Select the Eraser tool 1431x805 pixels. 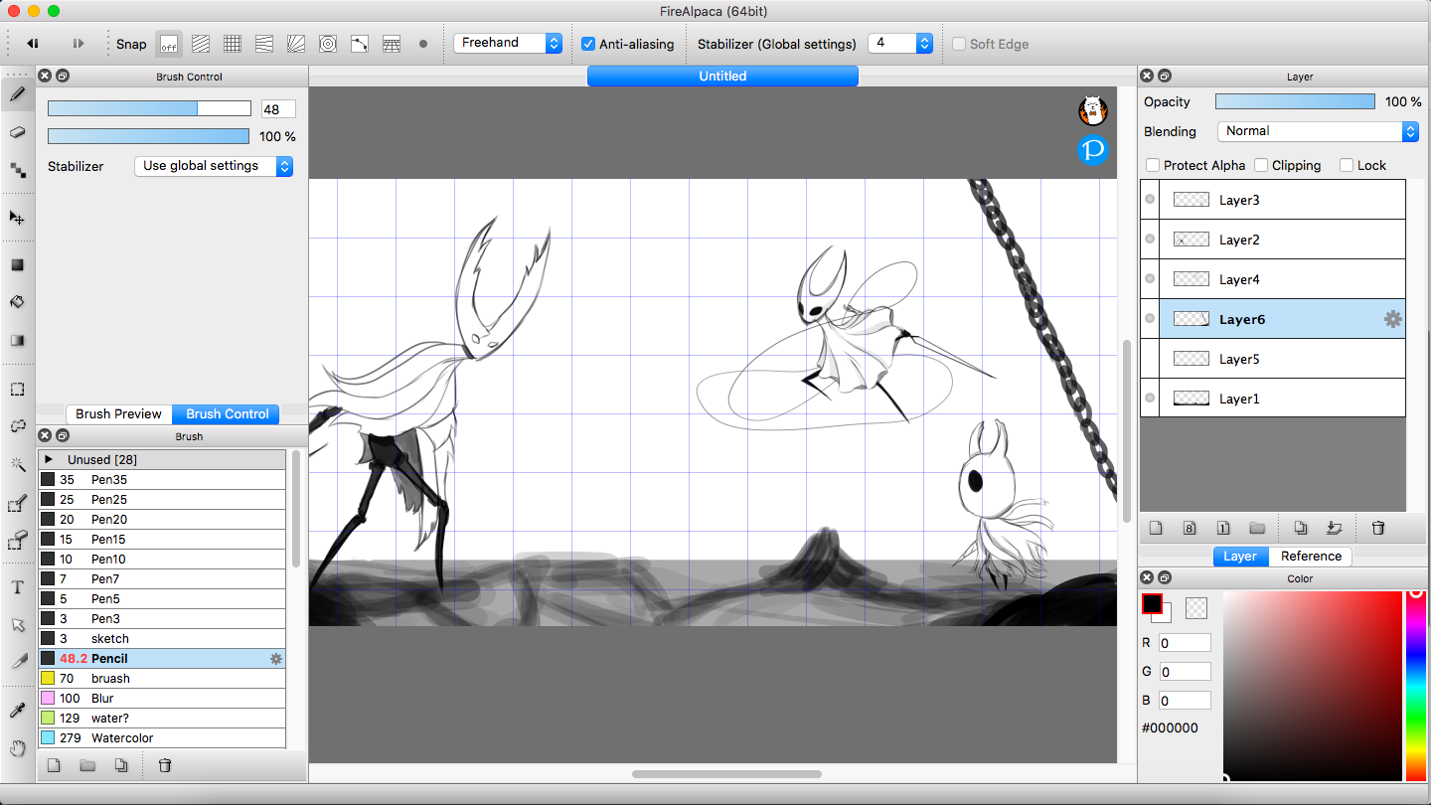pyautogui.click(x=17, y=132)
